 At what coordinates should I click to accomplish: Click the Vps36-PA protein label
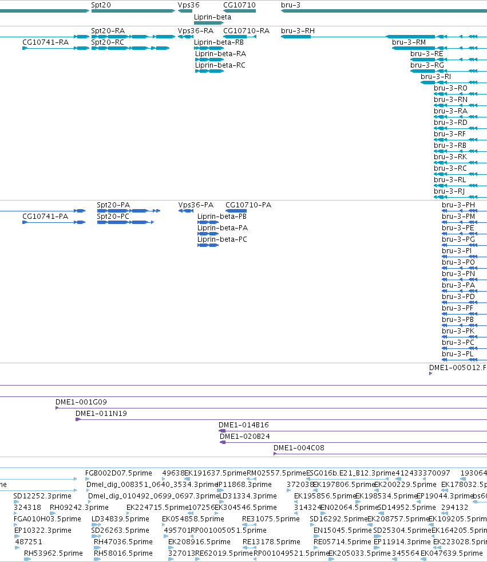(x=196, y=205)
